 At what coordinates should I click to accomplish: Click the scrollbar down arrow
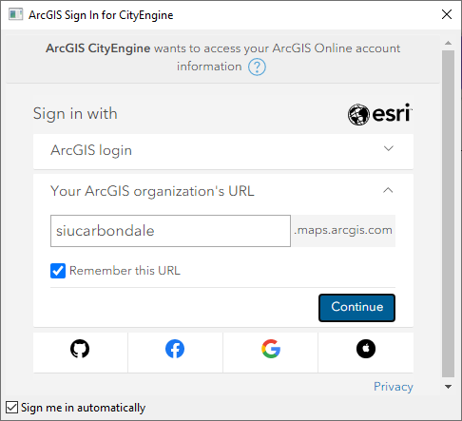click(448, 387)
